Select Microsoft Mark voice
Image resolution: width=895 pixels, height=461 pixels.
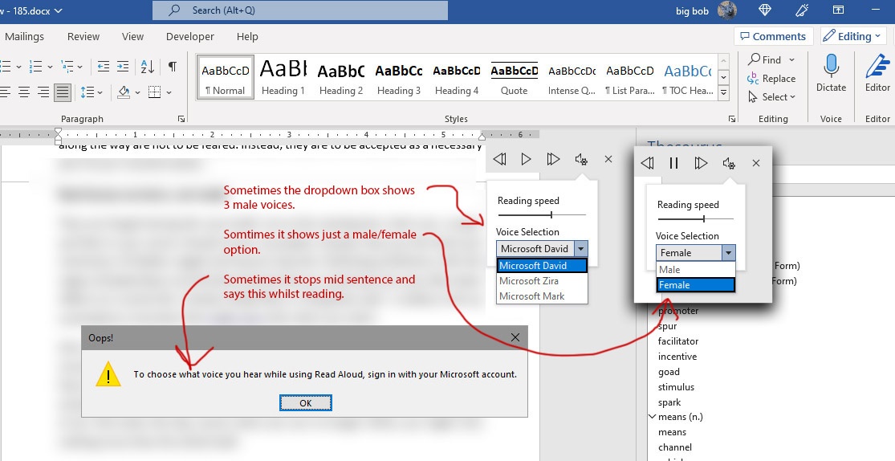pos(542,296)
